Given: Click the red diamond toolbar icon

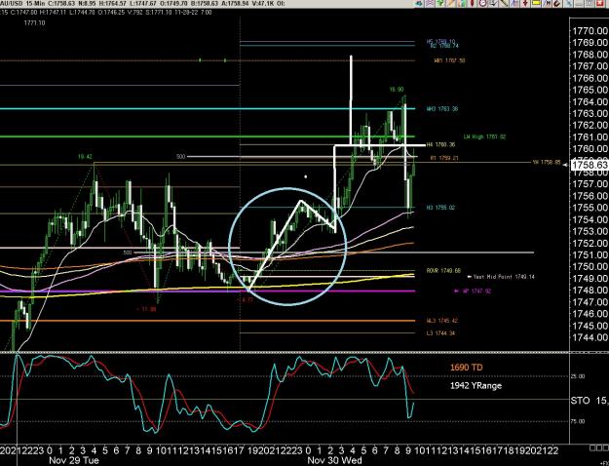Looking at the screenshot, I should coord(472,3).
